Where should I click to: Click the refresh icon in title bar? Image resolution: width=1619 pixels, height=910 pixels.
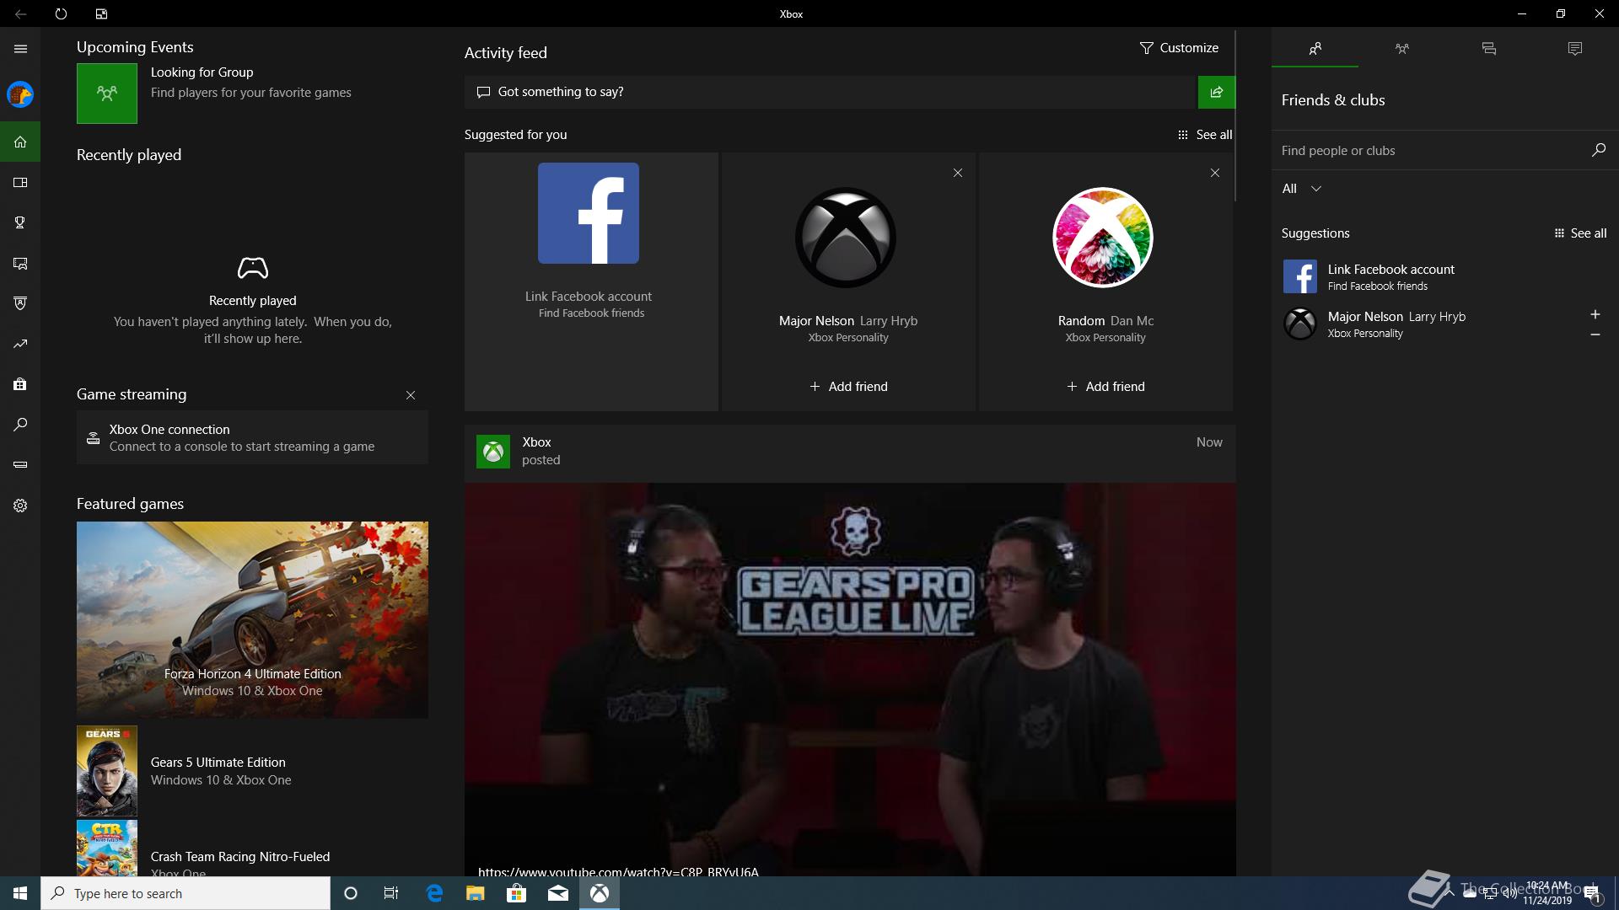click(x=61, y=13)
